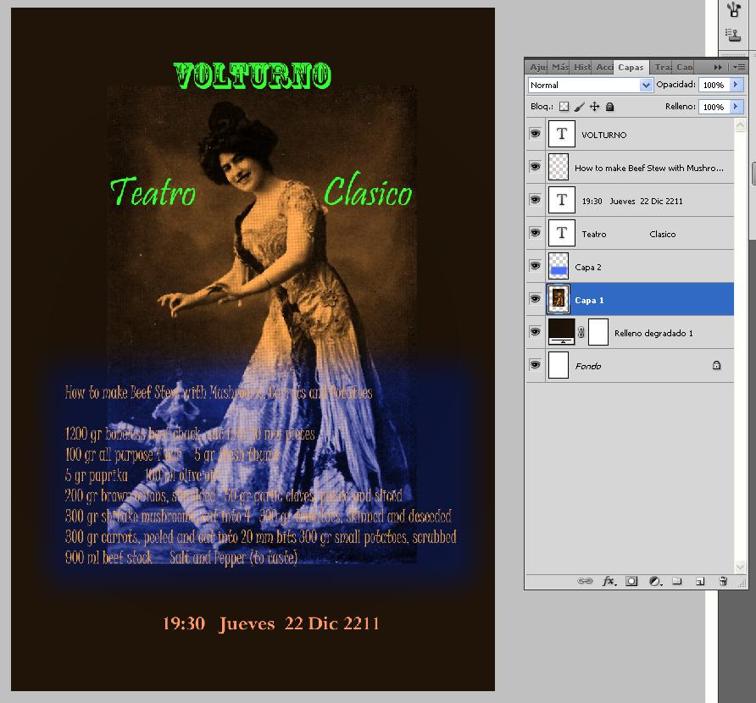Click the link layers icon

(x=585, y=581)
